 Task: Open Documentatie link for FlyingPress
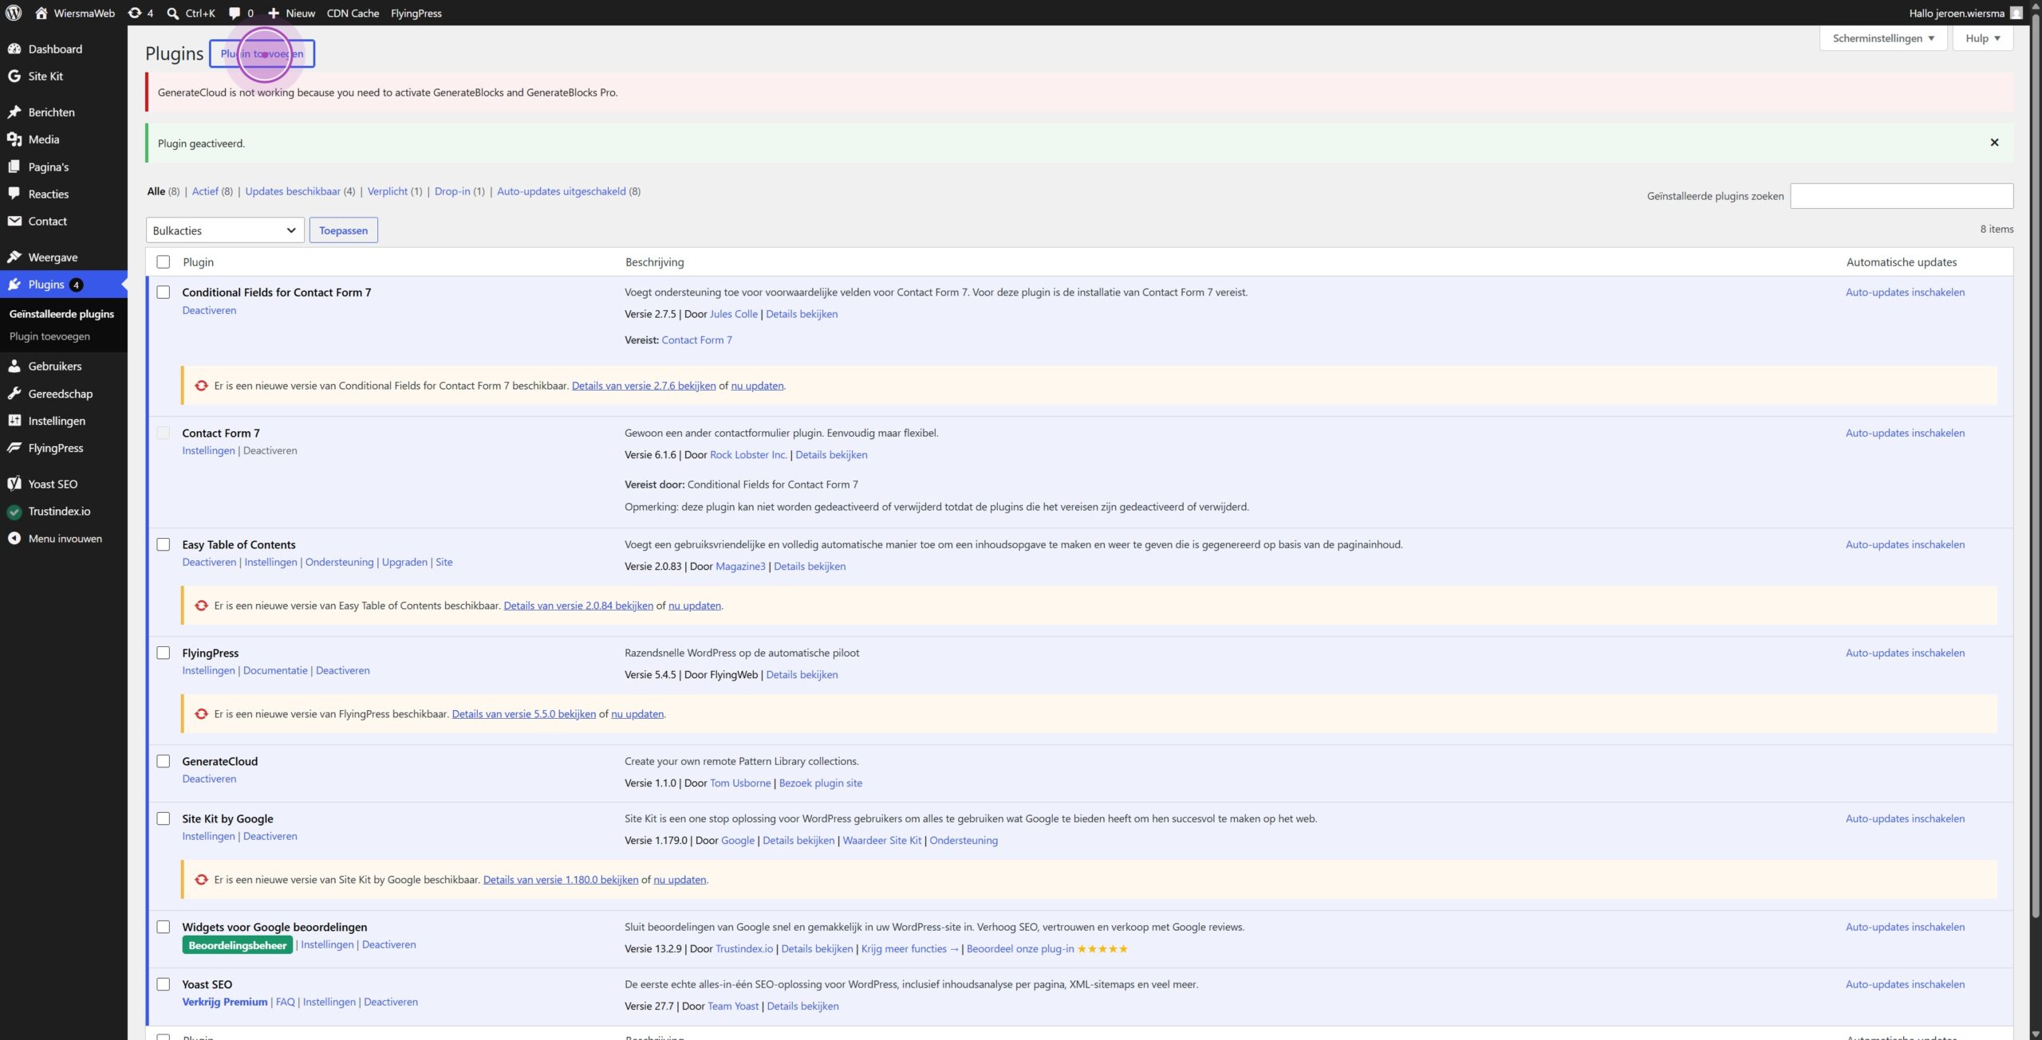pos(275,670)
